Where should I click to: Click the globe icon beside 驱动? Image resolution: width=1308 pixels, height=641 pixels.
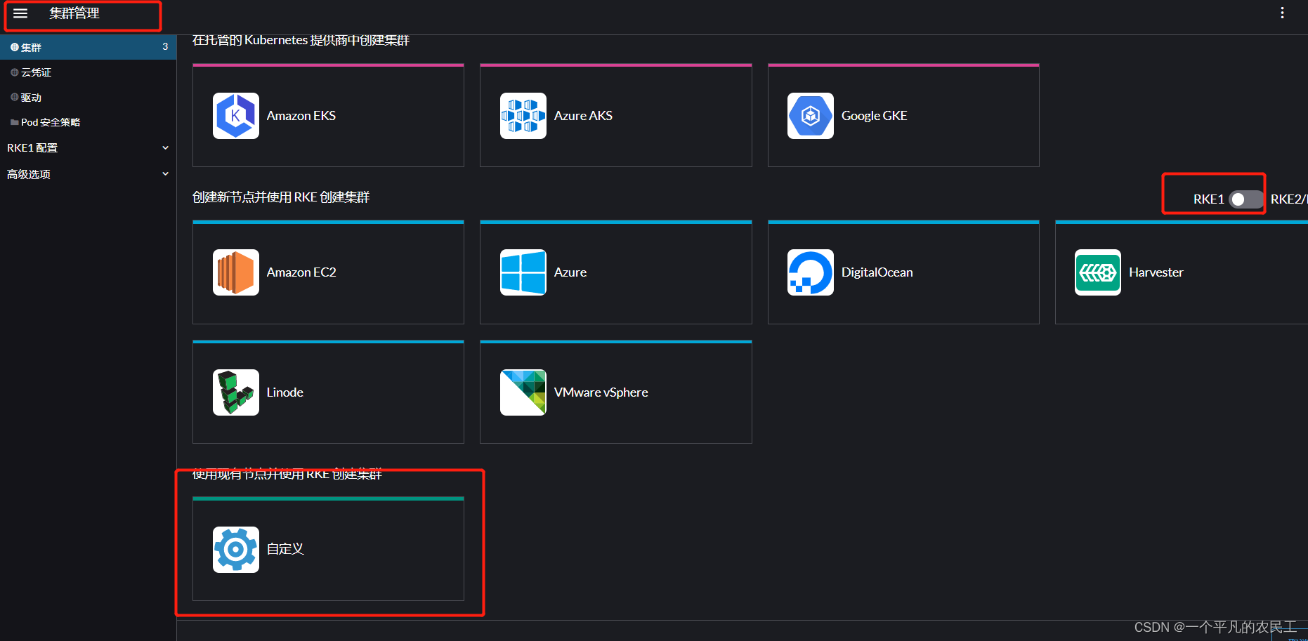[x=15, y=97]
